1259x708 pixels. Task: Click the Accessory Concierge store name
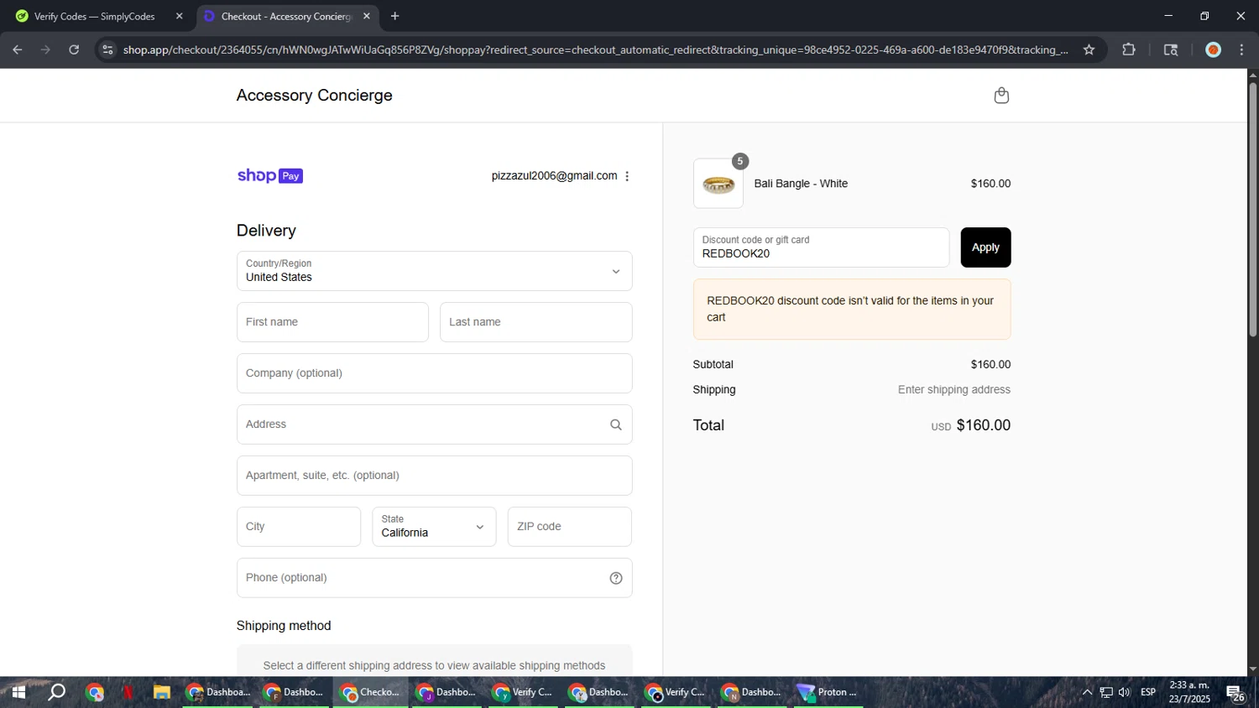point(315,96)
